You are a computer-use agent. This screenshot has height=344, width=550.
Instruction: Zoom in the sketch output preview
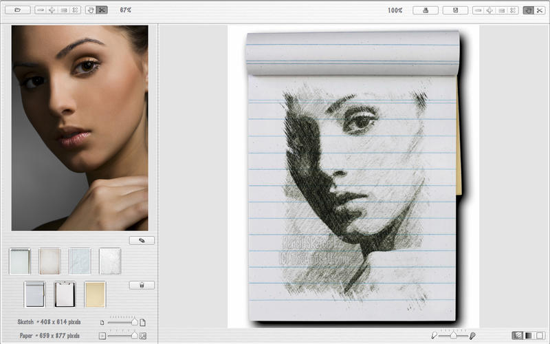[489, 10]
